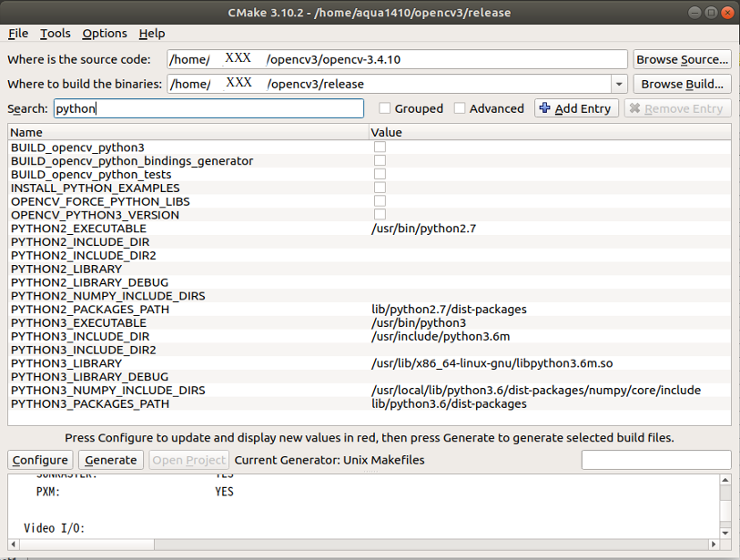The width and height of the screenshot is (740, 560).
Task: Toggle OPENCV_FORCE_PYTHON_LIBS checkbox
Action: (x=380, y=200)
